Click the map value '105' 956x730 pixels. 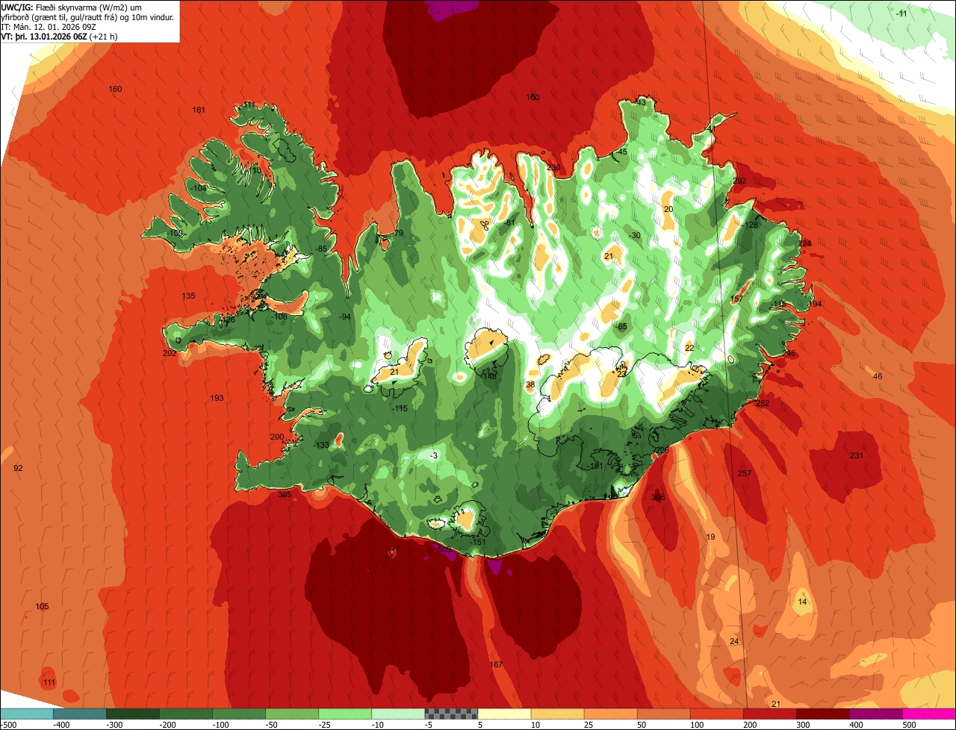tap(42, 606)
